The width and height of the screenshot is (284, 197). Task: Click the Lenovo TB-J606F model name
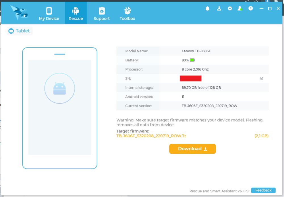point(196,51)
